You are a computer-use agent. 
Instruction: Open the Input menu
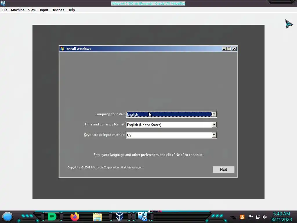[44, 10]
